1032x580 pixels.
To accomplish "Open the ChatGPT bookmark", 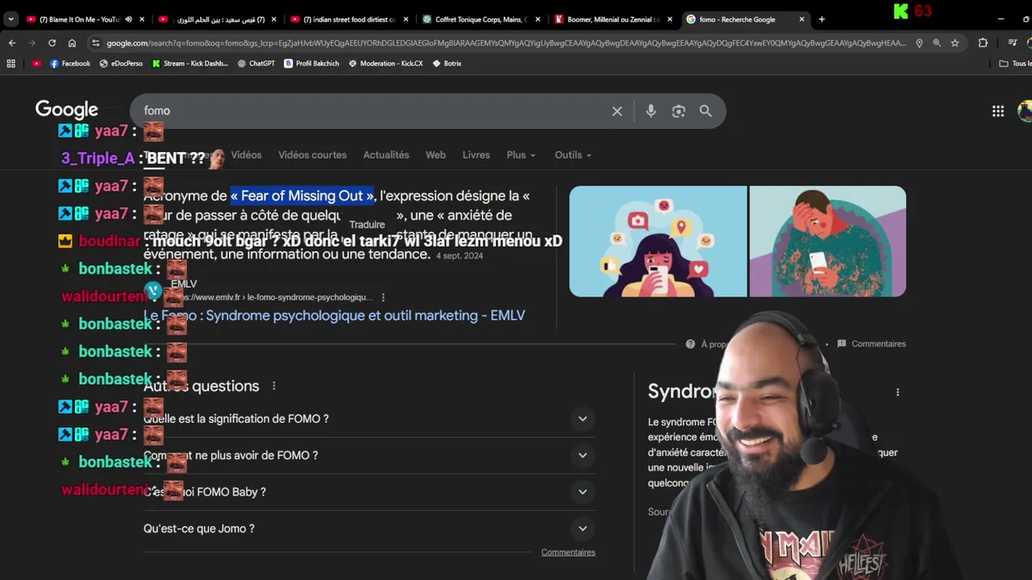I will 256,63.
